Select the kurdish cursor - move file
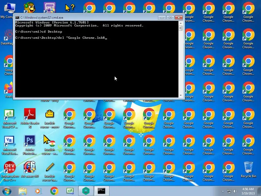 50,118
